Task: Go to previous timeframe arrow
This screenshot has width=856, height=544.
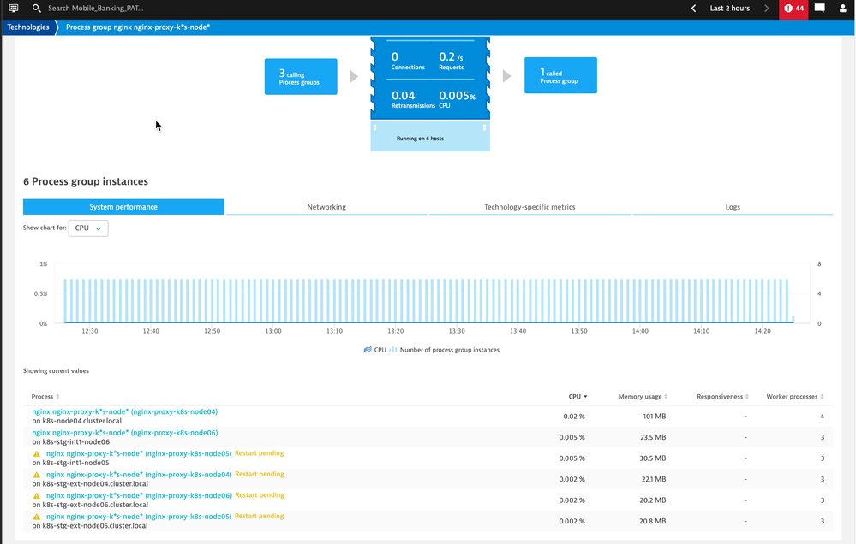Action: click(693, 9)
